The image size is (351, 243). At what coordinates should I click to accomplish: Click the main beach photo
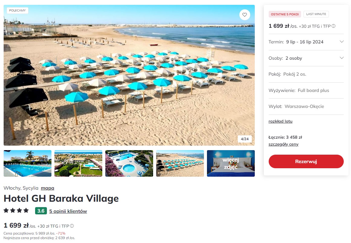(x=129, y=75)
